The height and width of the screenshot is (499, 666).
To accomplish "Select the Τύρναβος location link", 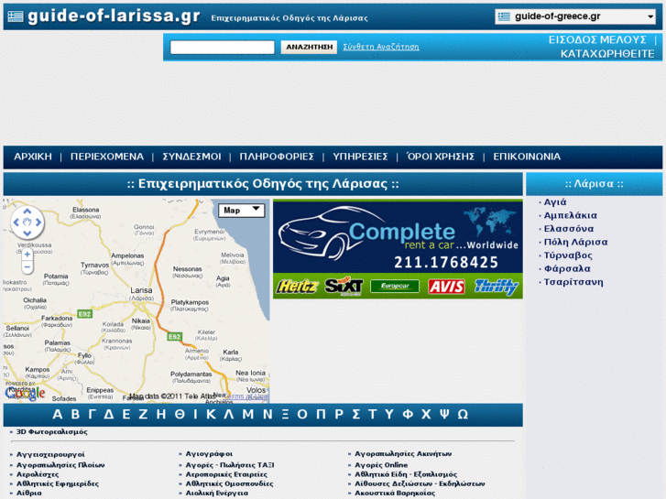I will pos(568,255).
